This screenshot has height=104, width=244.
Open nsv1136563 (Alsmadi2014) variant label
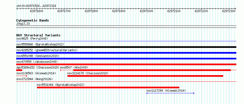click(36, 73)
